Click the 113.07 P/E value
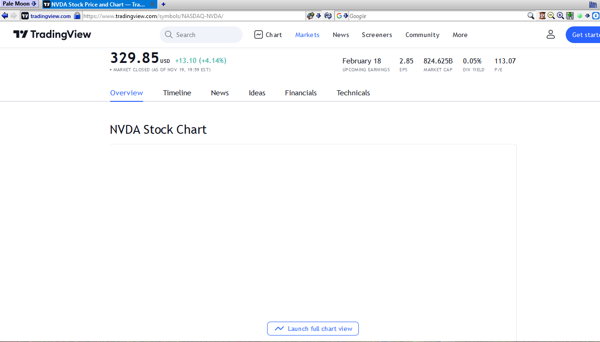 [x=505, y=61]
